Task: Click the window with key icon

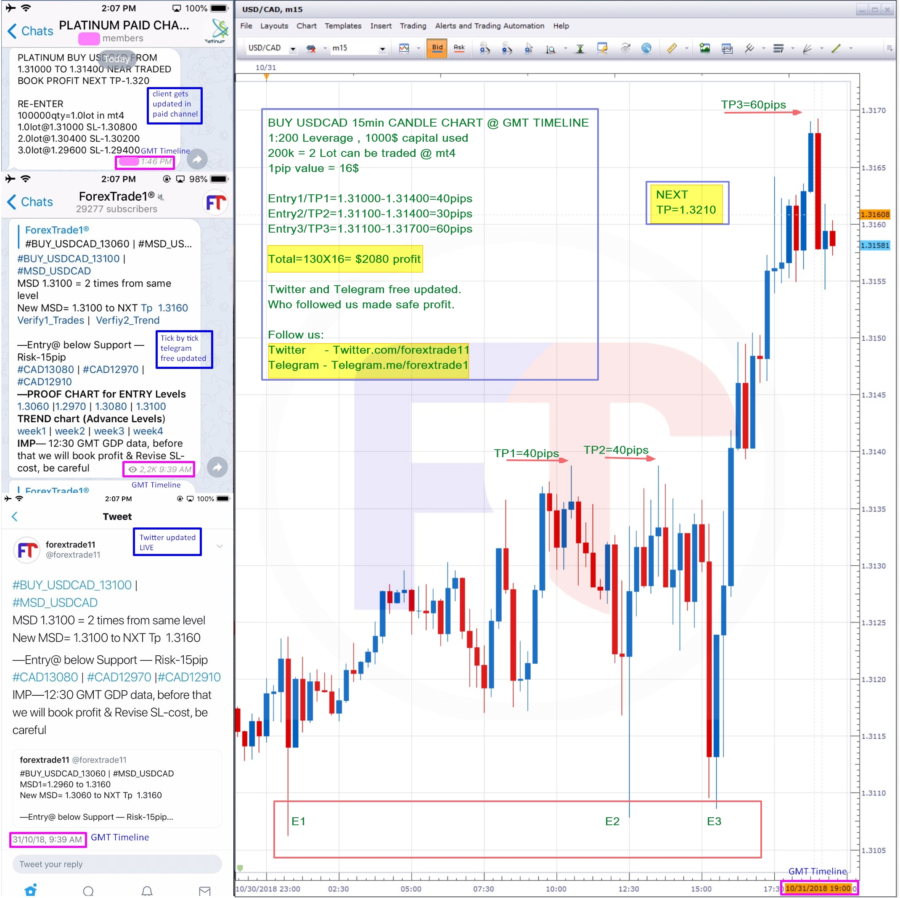Action: [x=602, y=48]
